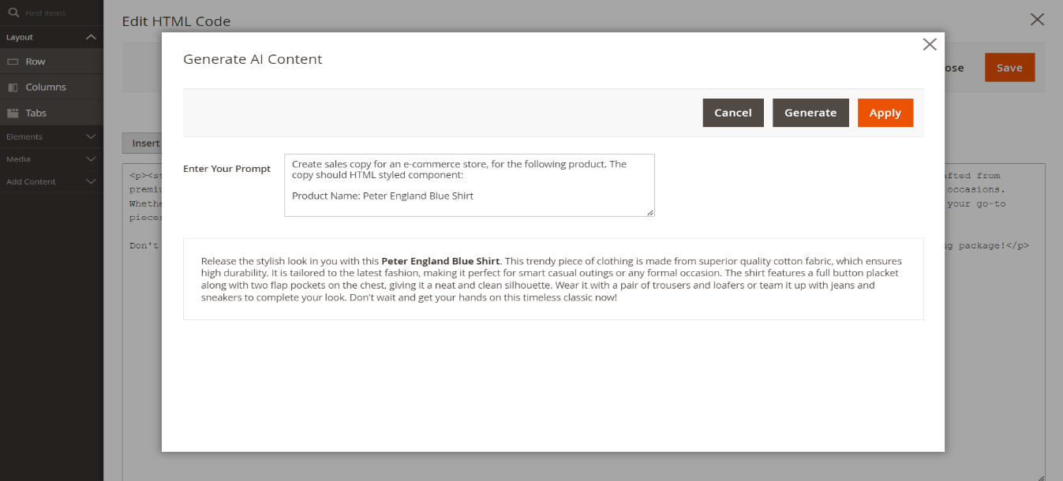1063x481 pixels.
Task: Click the partially hidden Insert button
Action: click(x=143, y=144)
